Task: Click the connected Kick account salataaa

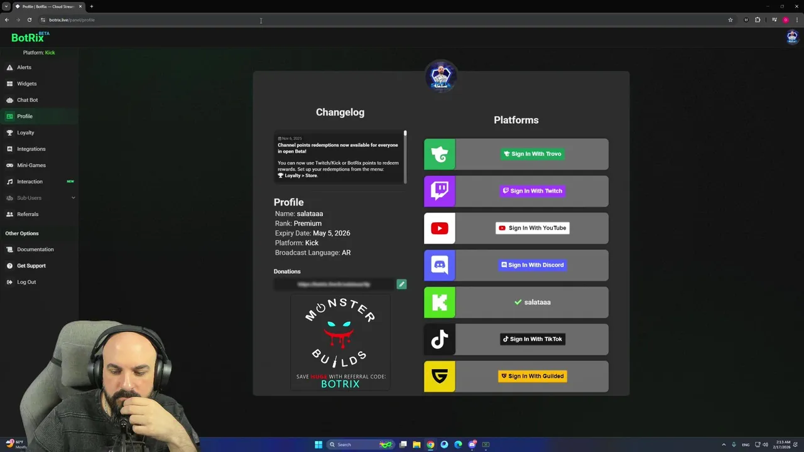Action: (x=532, y=302)
